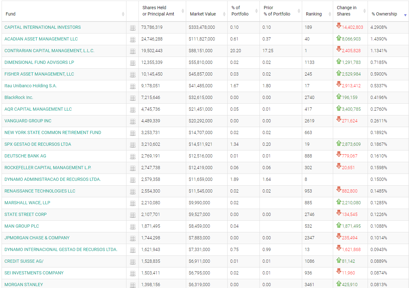Open MORGAN STANLEY fund link
The width and height of the screenshot is (409, 288).
24,285
